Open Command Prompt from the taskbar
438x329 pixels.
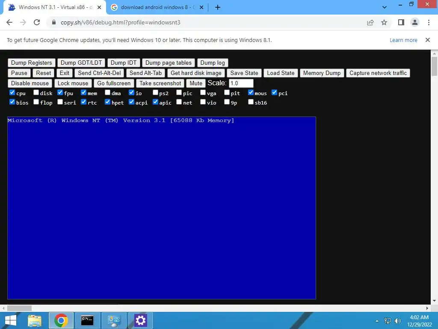click(x=87, y=320)
